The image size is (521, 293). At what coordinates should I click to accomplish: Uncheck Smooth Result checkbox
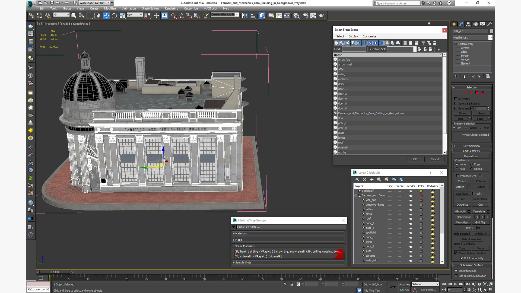(x=456, y=271)
